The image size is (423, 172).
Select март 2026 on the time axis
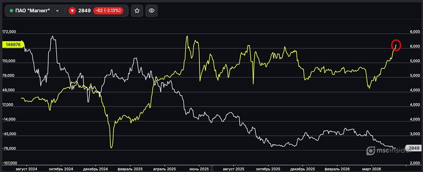pos(371,169)
